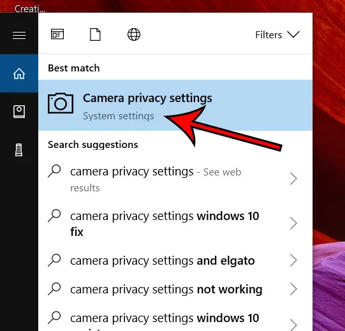Select the Home icon in the sidebar
The image size is (345, 331).
click(19, 73)
